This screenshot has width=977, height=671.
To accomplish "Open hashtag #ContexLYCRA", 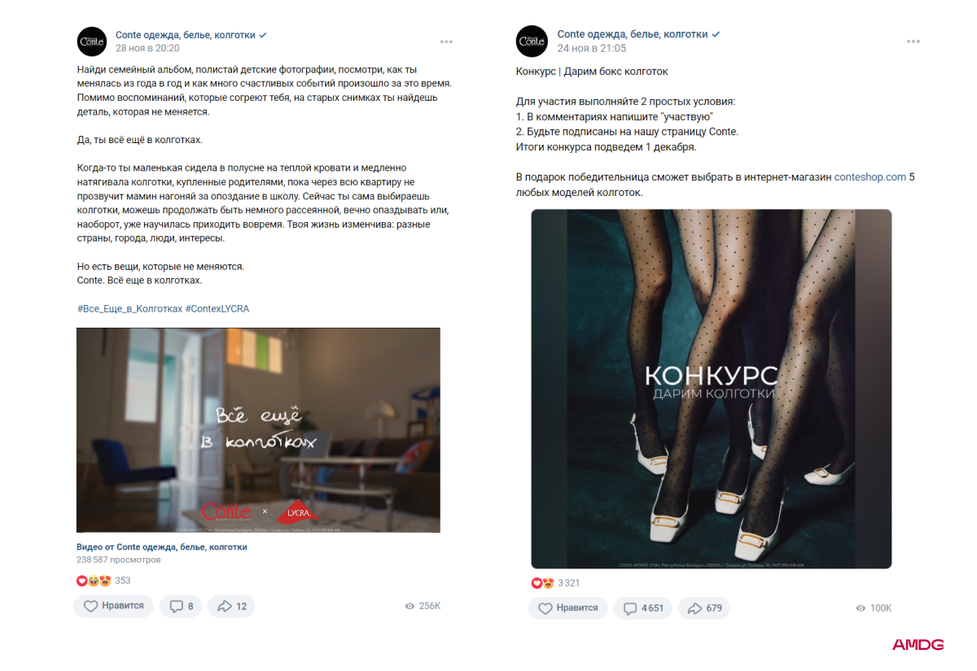I will [217, 309].
